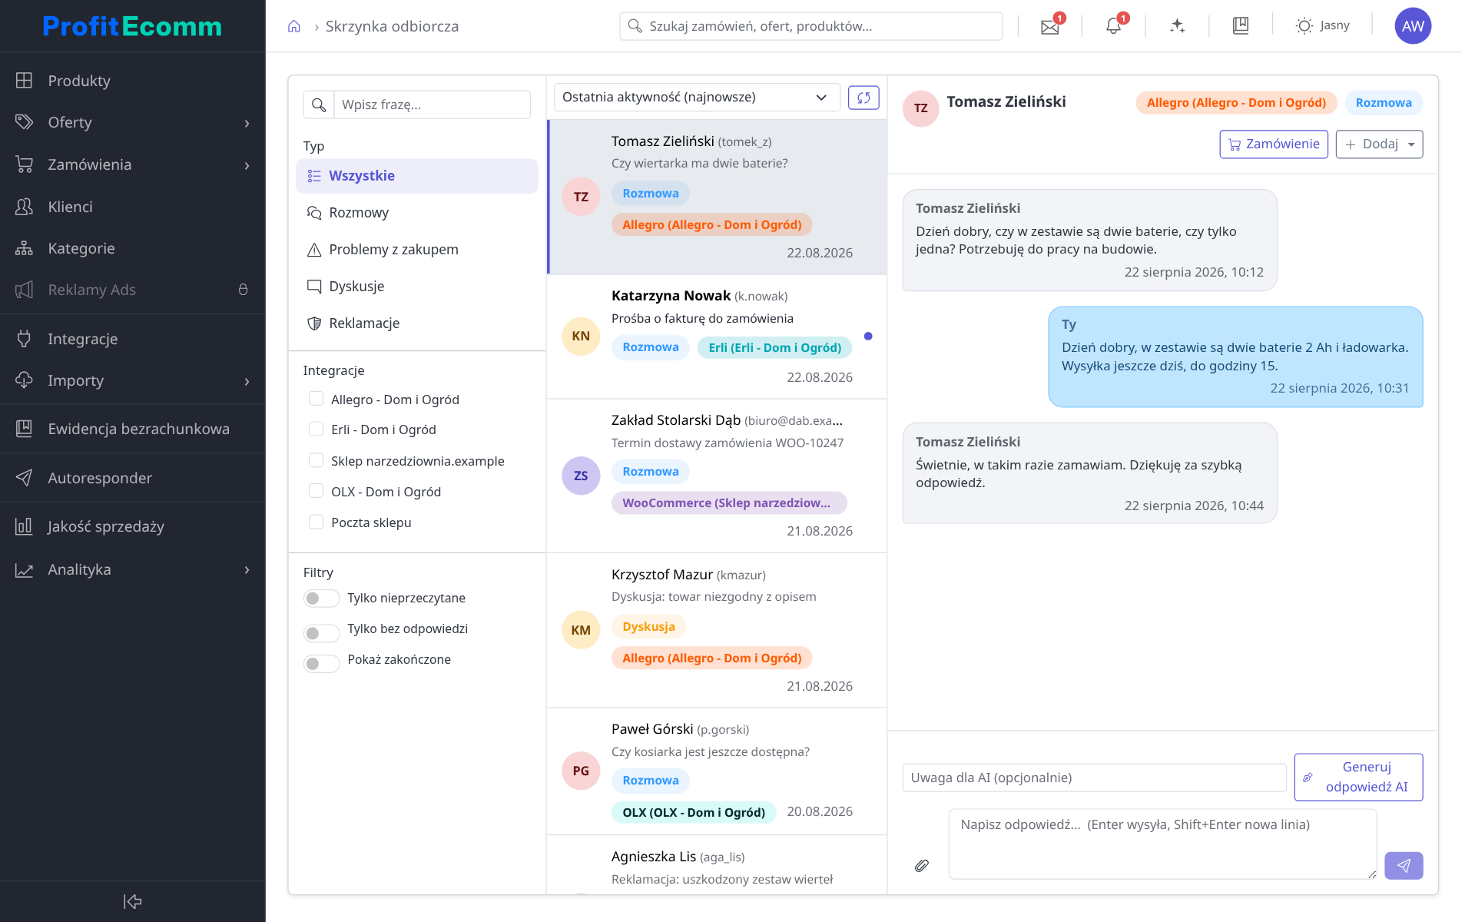This screenshot has width=1475, height=922.
Task: Select the Dyskusje type filter
Action: pyautogui.click(x=417, y=287)
